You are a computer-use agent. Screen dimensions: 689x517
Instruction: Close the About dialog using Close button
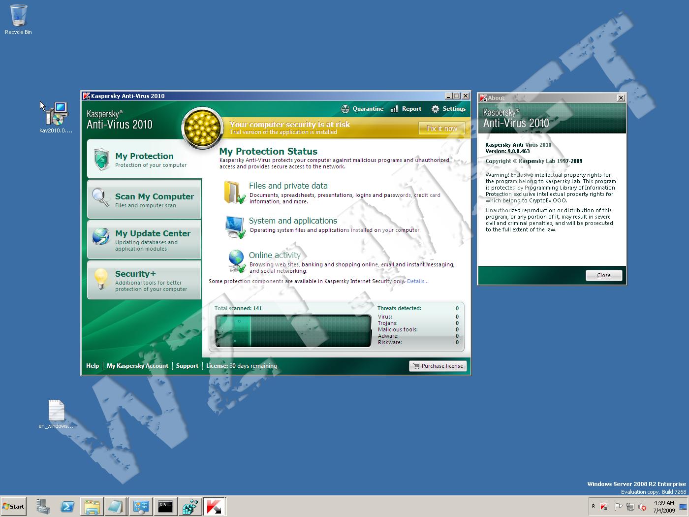(x=604, y=276)
